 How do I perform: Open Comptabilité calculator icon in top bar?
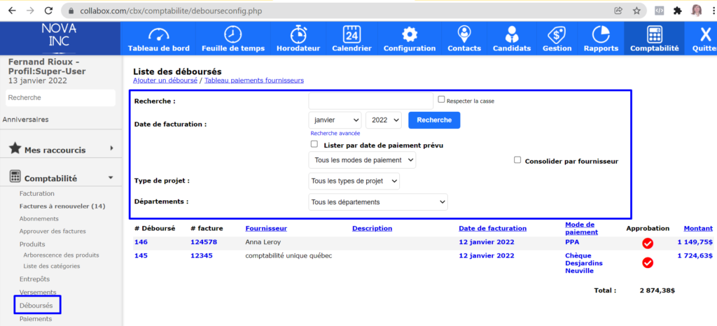click(x=655, y=34)
